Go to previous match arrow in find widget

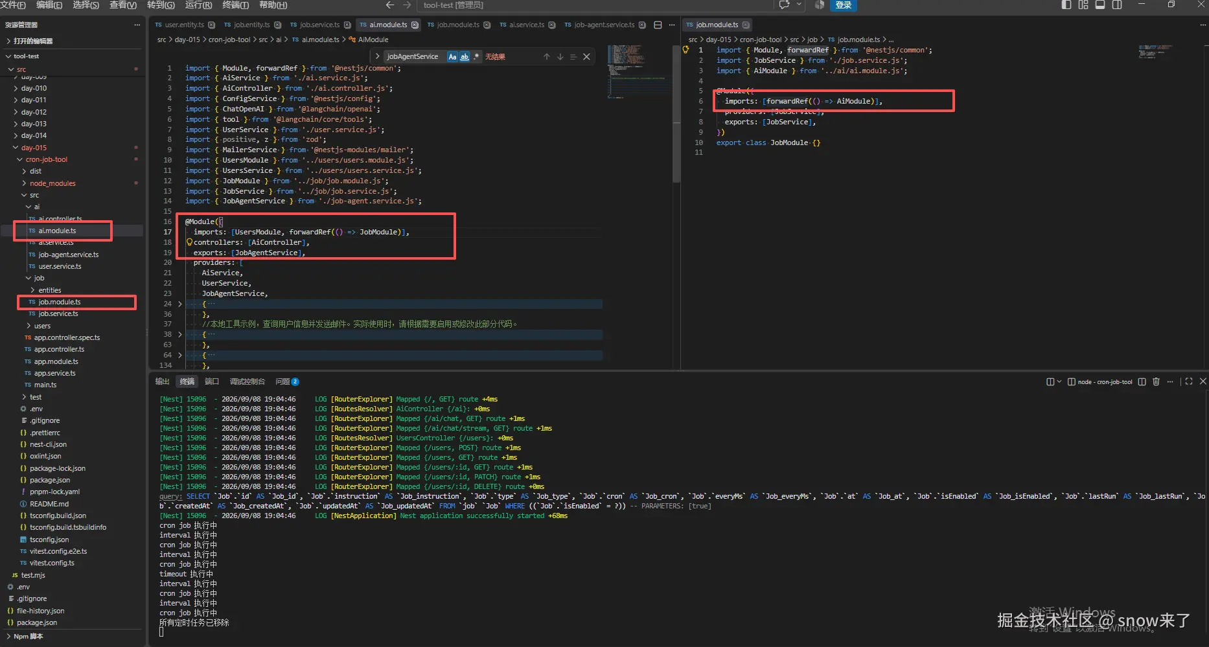coord(546,56)
